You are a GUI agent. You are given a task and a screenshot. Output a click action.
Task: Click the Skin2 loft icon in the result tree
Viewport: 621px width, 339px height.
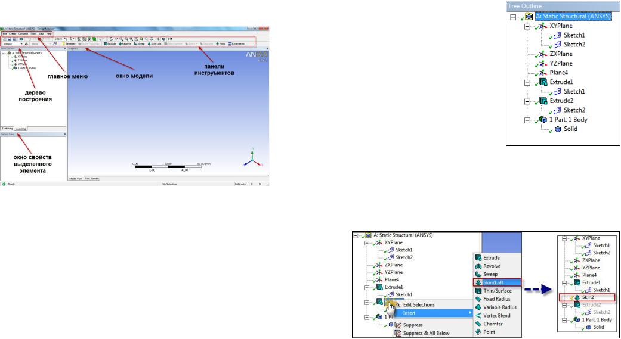click(x=577, y=297)
